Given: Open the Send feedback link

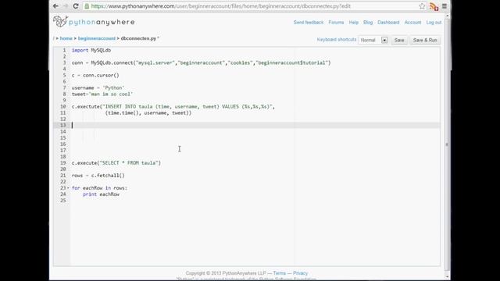Looking at the screenshot, I should pyautogui.click(x=309, y=23).
